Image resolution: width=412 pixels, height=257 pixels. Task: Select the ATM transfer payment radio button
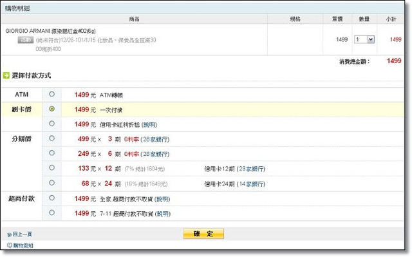(x=51, y=94)
